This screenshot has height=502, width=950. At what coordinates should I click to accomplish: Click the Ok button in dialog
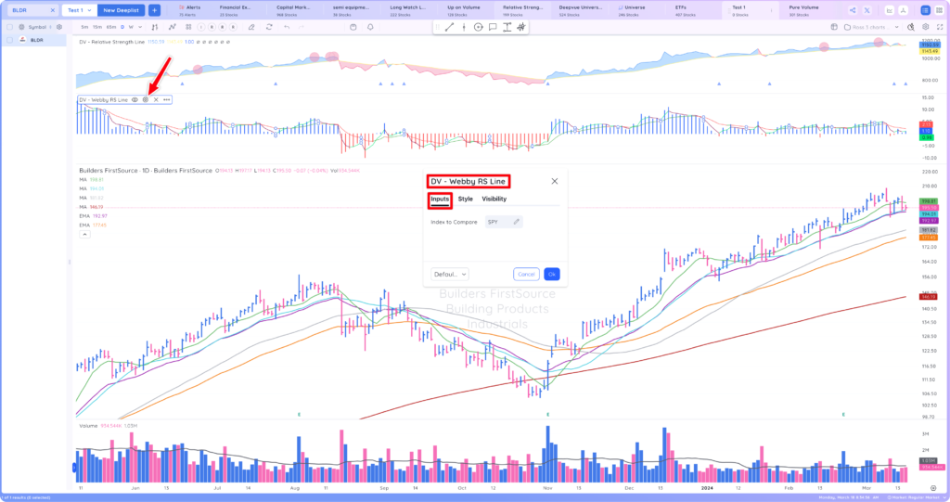(552, 274)
